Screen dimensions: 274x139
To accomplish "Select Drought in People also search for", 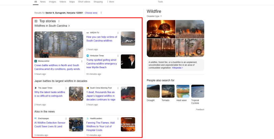I will point(153,93).
